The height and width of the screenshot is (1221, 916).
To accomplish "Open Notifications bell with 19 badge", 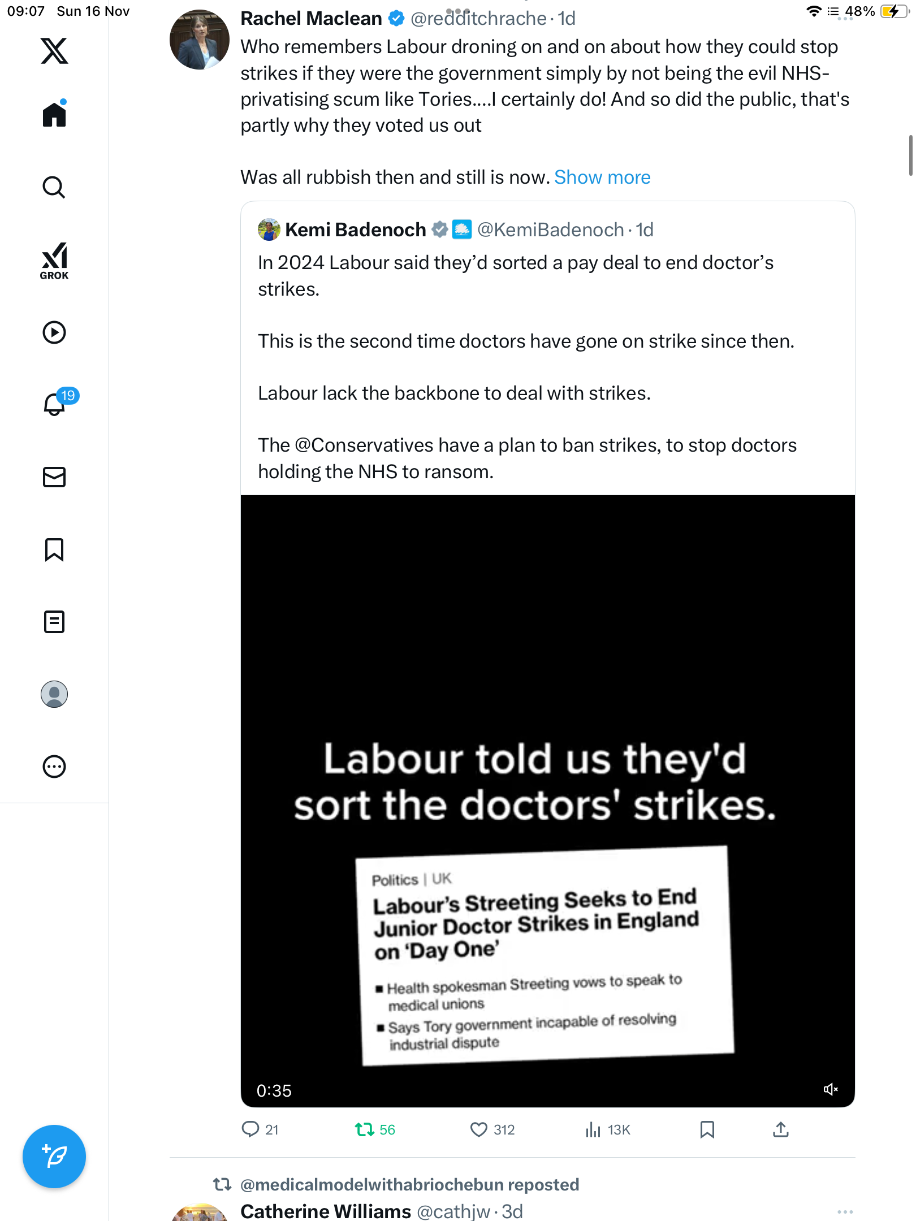I will coord(55,404).
